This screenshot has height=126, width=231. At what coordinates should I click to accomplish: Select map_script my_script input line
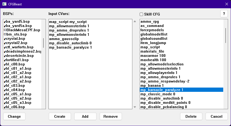click(x=68, y=22)
